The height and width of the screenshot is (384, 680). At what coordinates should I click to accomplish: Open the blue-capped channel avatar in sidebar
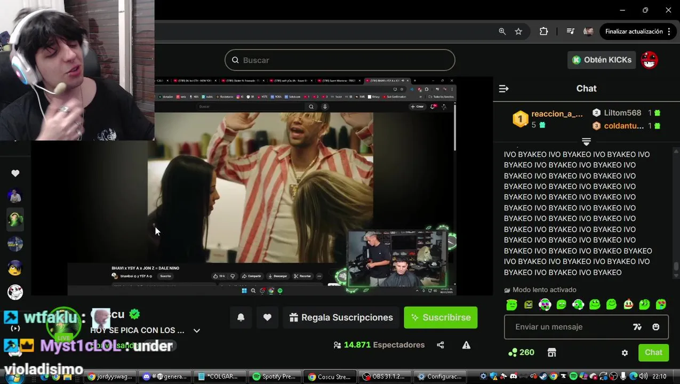(x=15, y=268)
